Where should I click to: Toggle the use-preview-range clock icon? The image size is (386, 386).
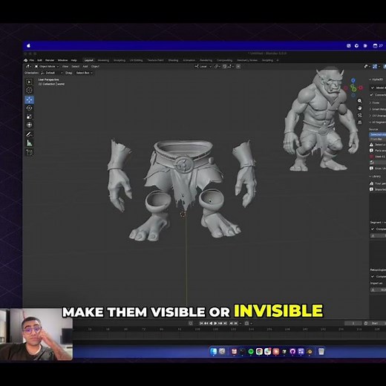[x=365, y=324]
